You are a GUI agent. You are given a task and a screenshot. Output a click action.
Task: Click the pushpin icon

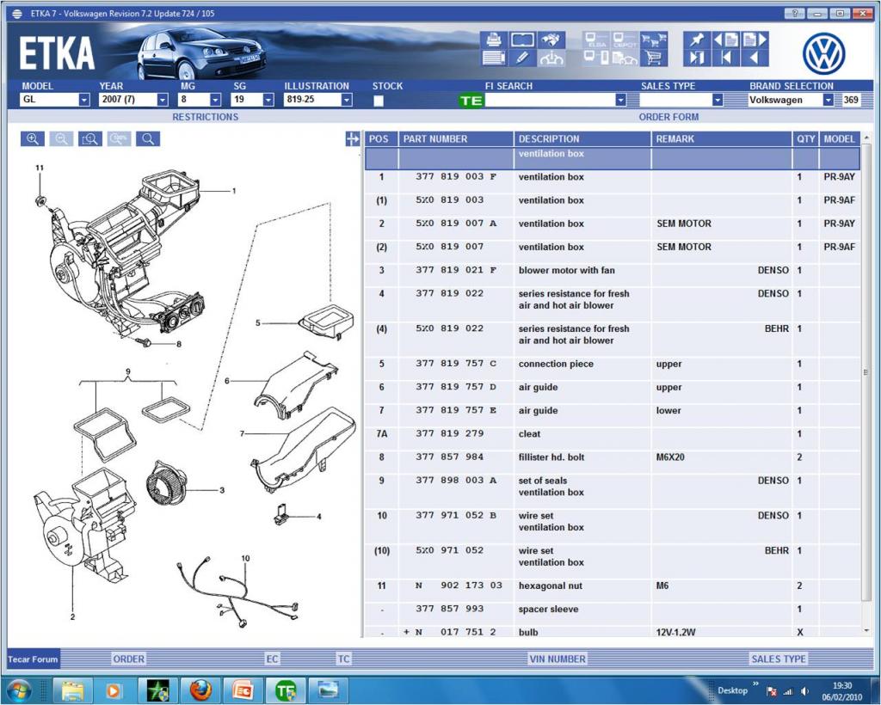(x=696, y=40)
